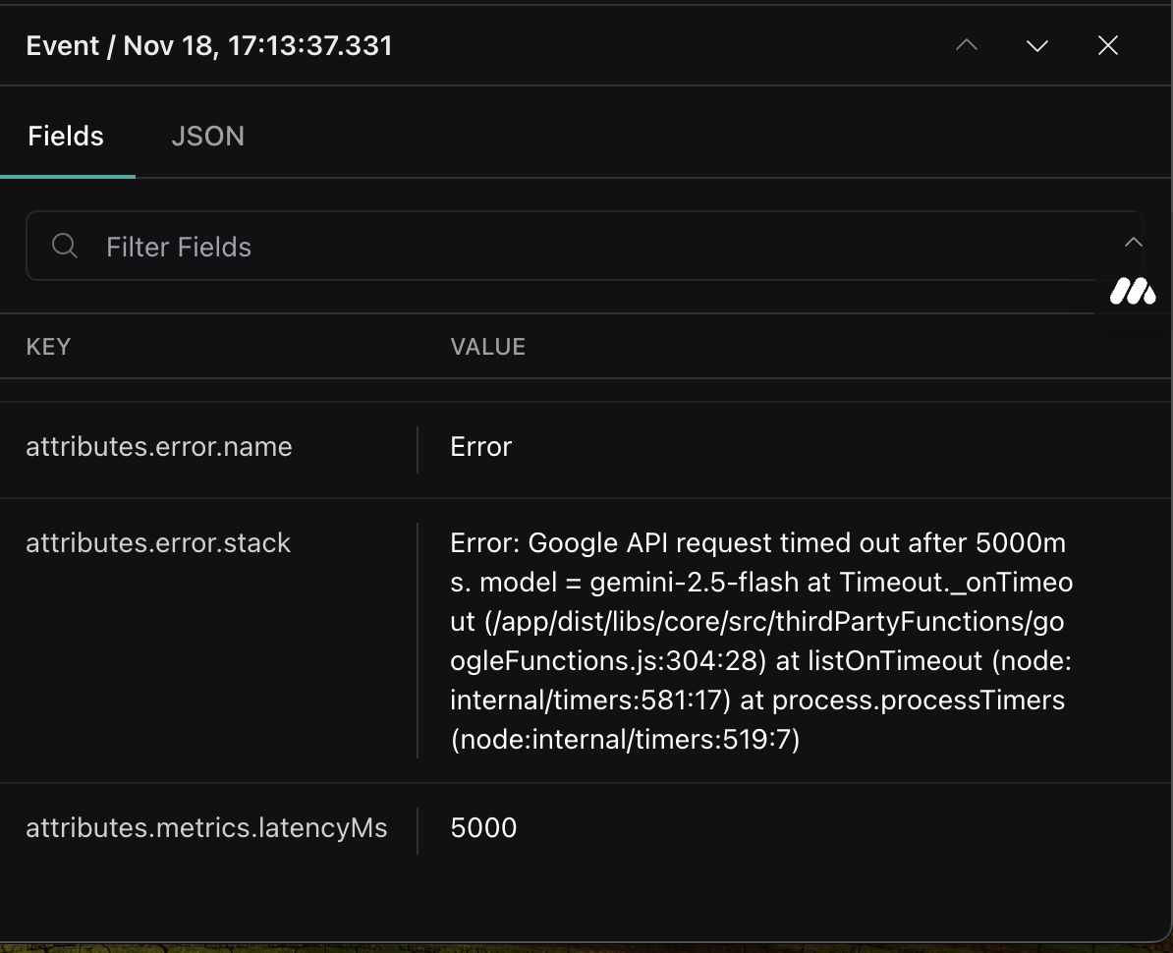
Task: Click the Event Nov 18 timestamp title
Action: (x=209, y=46)
